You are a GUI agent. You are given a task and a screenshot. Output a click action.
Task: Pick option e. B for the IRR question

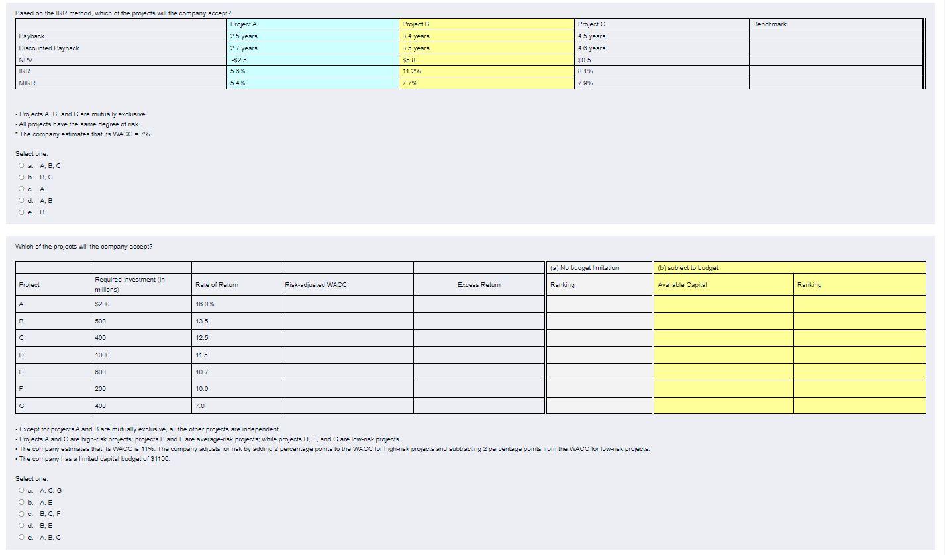pos(22,212)
